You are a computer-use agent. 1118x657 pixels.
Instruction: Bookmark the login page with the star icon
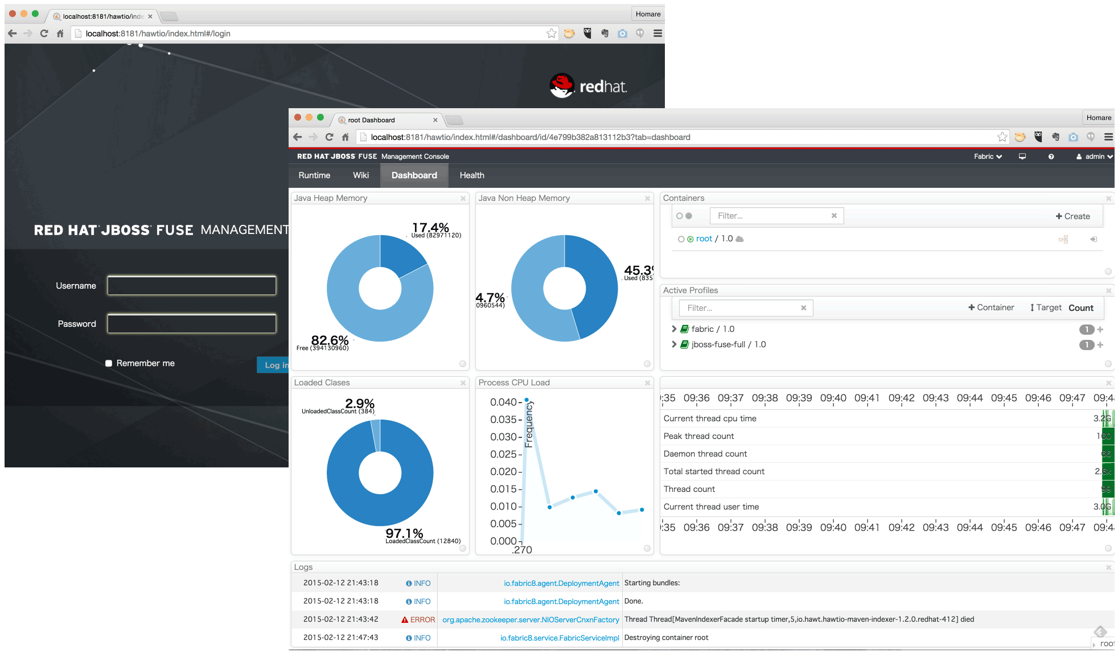click(551, 34)
